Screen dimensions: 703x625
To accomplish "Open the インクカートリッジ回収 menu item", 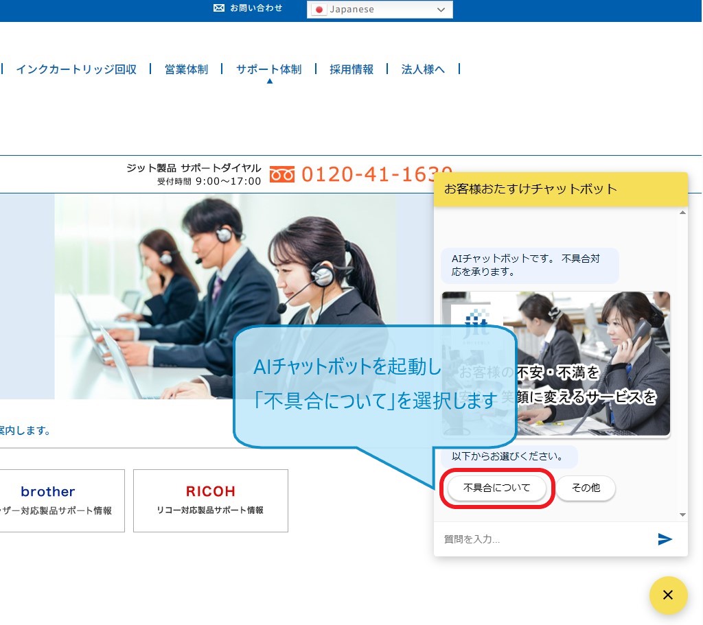I will point(76,69).
